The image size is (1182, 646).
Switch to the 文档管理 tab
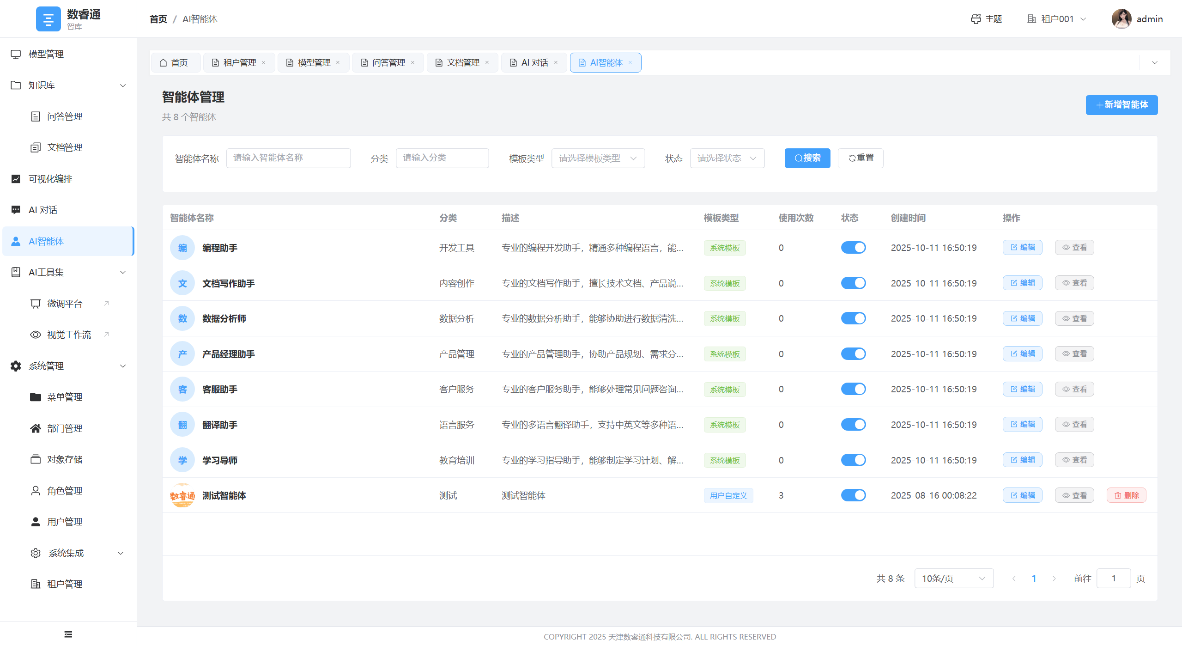click(462, 62)
